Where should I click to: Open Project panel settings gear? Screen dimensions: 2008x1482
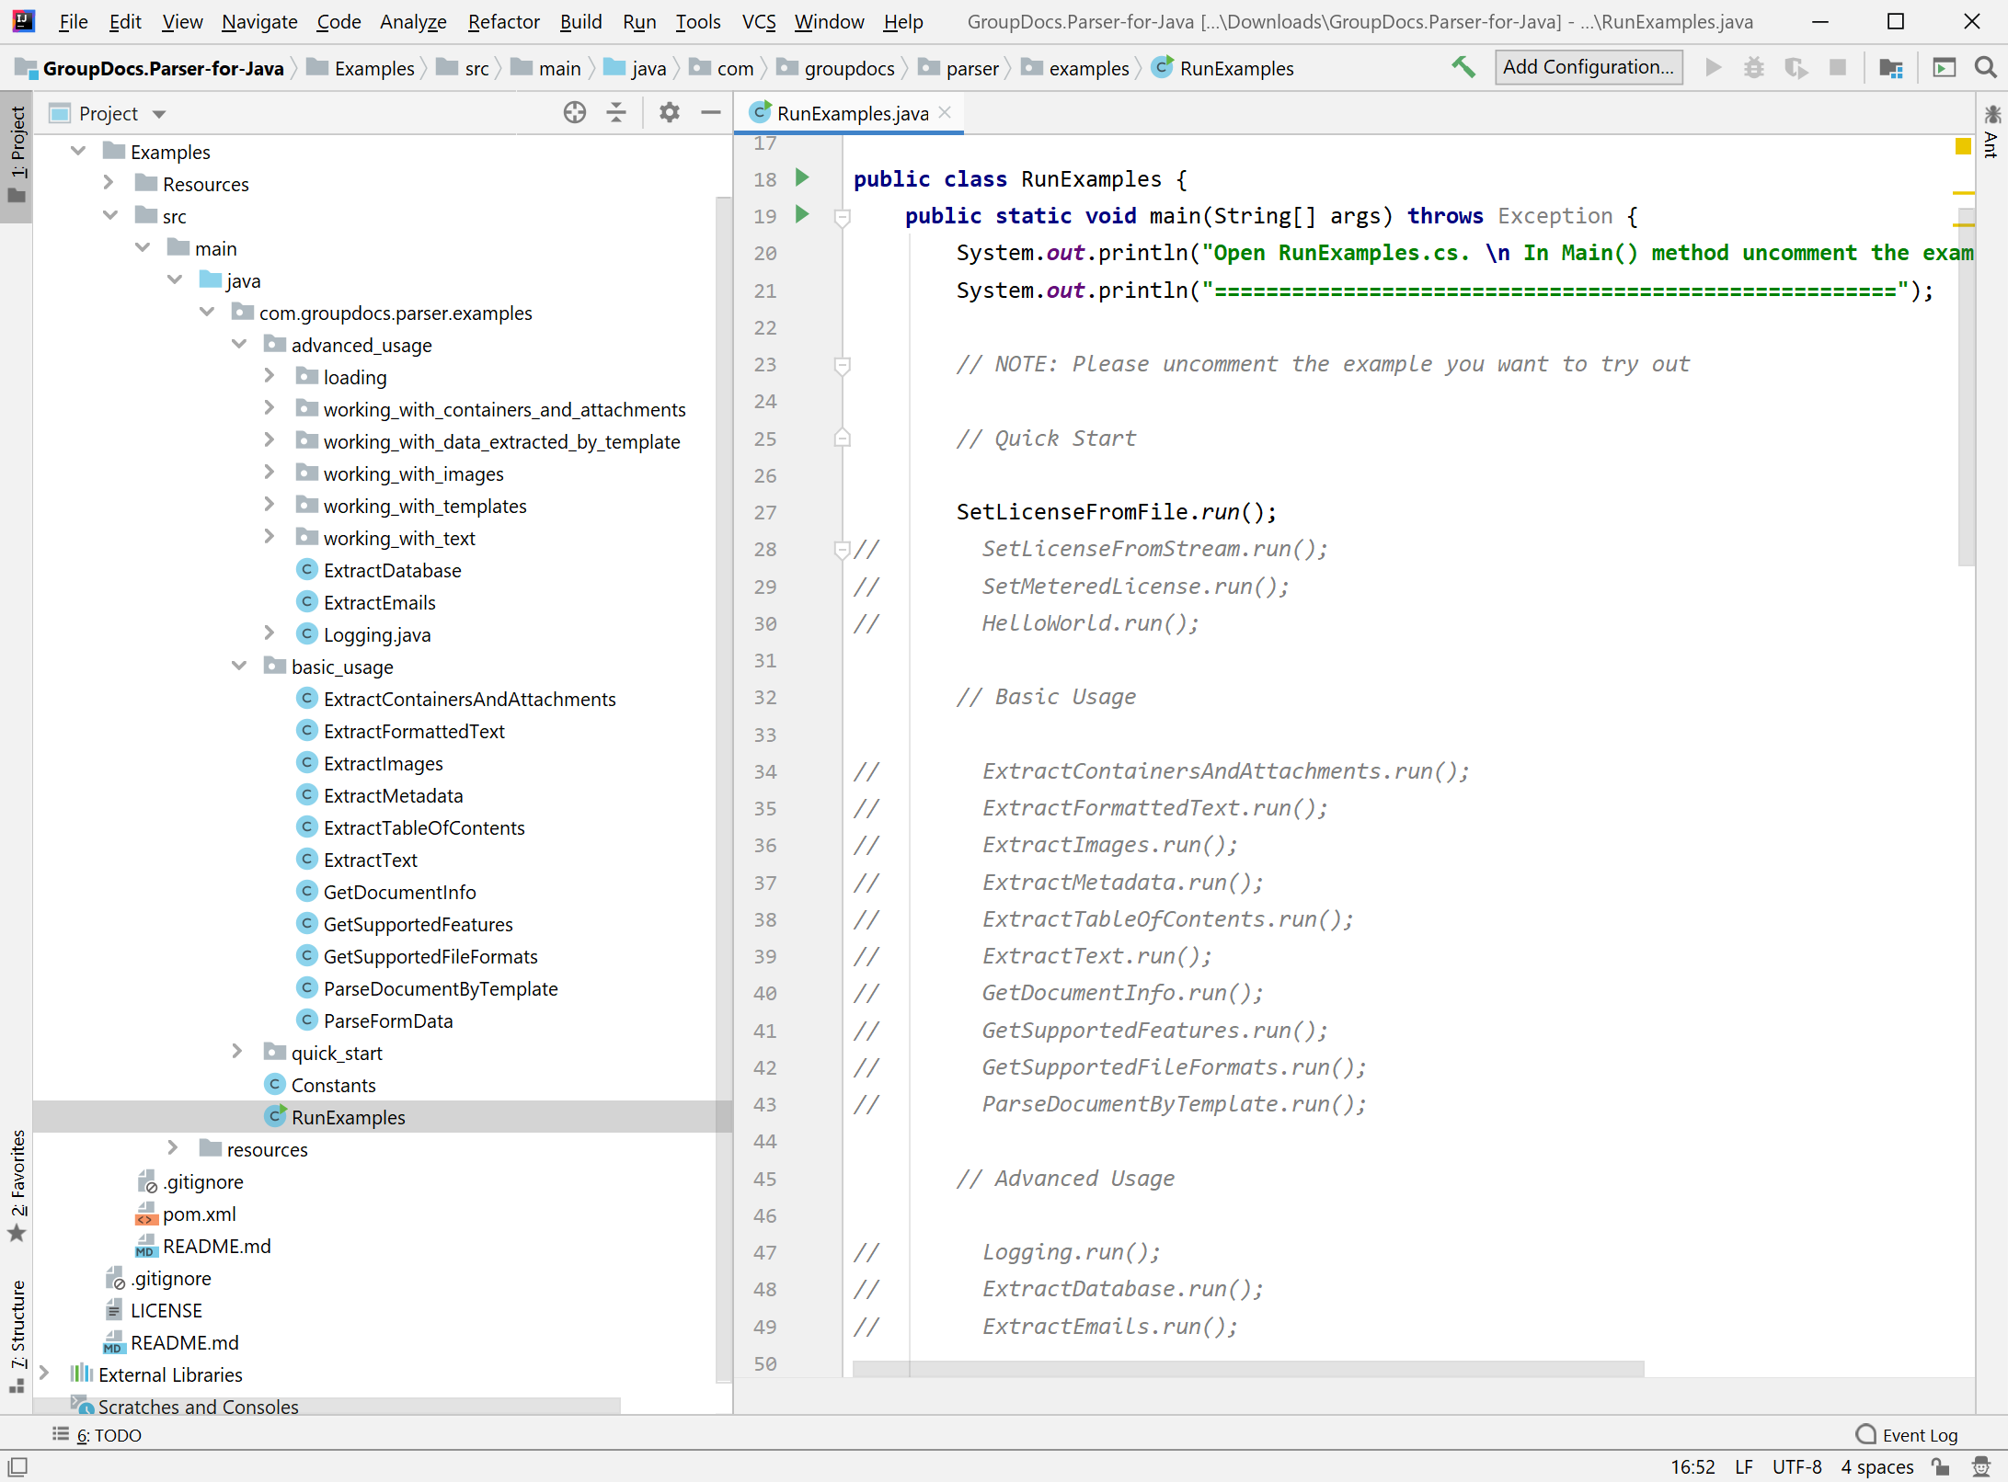click(x=669, y=113)
